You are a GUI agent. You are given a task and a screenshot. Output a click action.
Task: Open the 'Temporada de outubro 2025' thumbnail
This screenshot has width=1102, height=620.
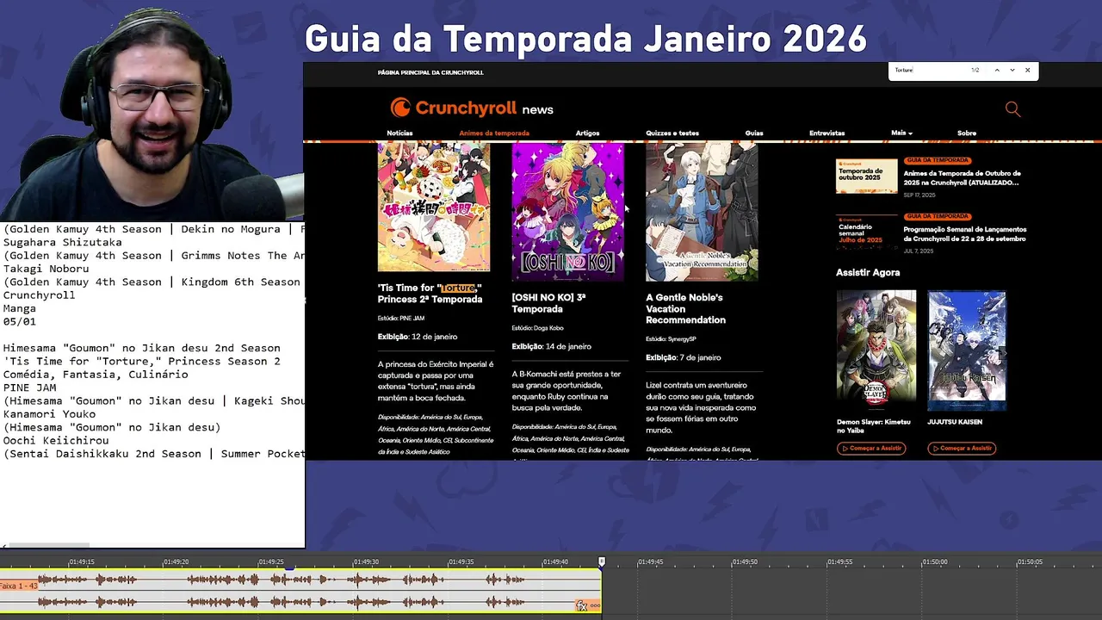866,176
